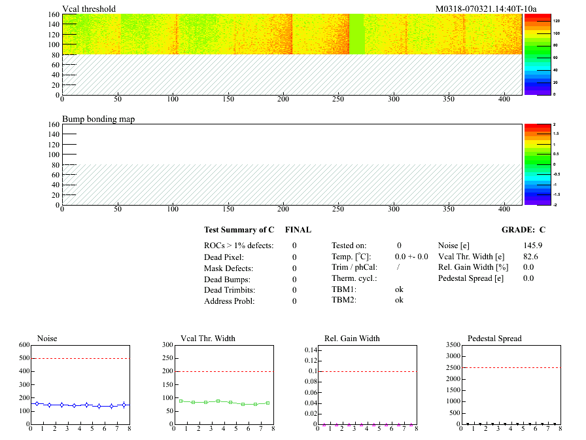Select the module ID label M0318-070321.14:40T-10a

coord(486,9)
